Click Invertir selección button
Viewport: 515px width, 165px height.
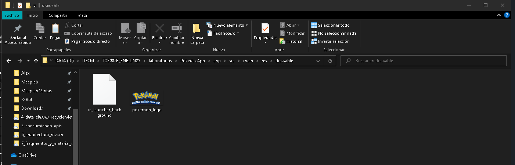[330, 41]
